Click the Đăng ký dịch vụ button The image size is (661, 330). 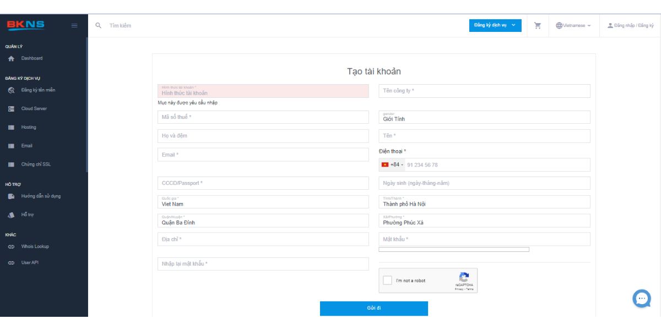click(x=495, y=25)
